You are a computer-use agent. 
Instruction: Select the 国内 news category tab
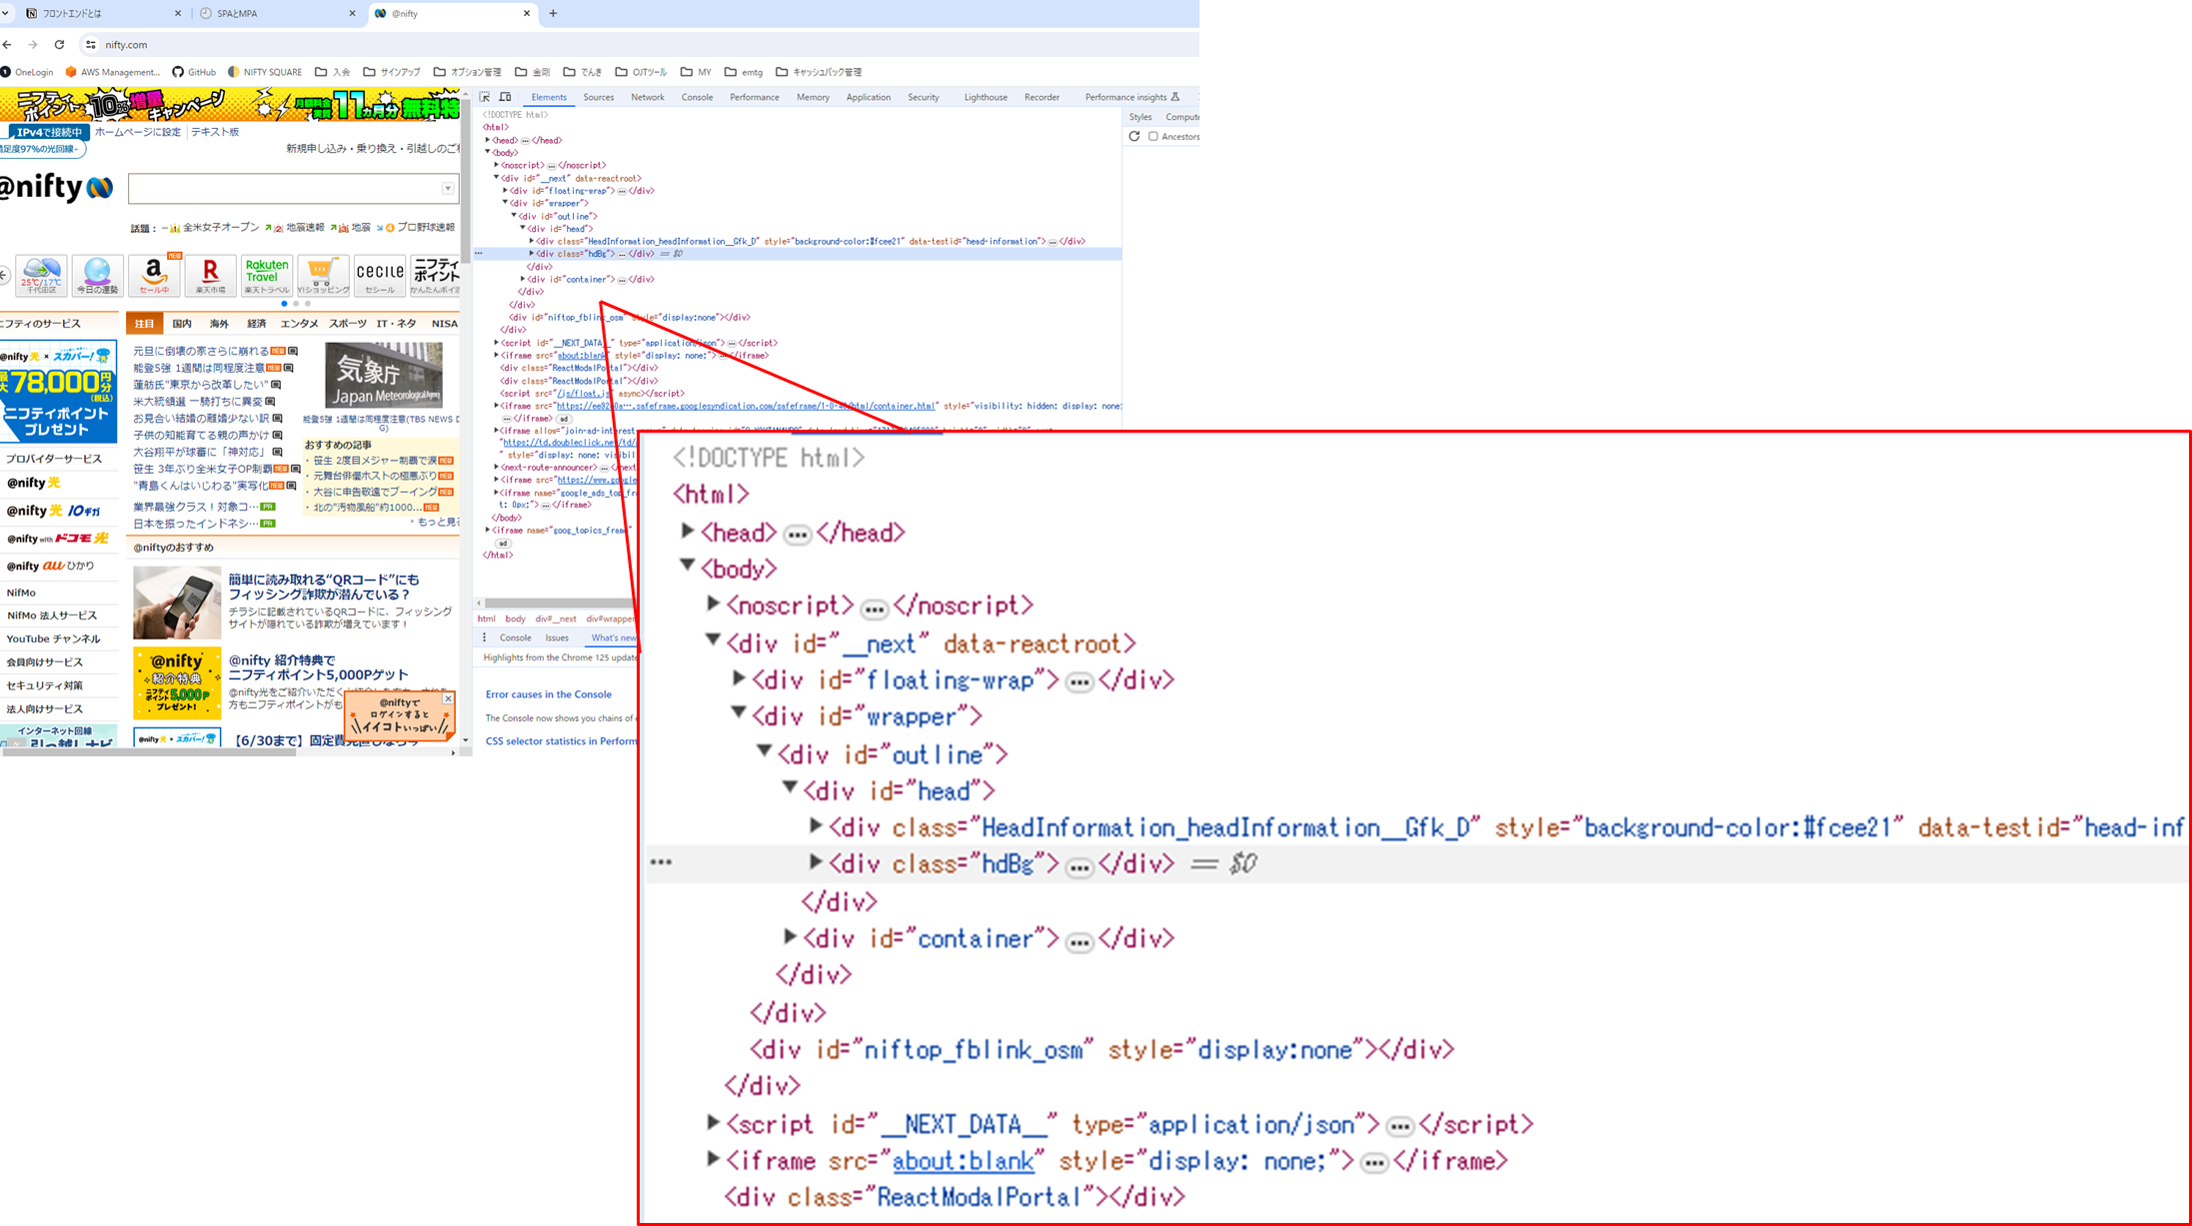tap(182, 324)
